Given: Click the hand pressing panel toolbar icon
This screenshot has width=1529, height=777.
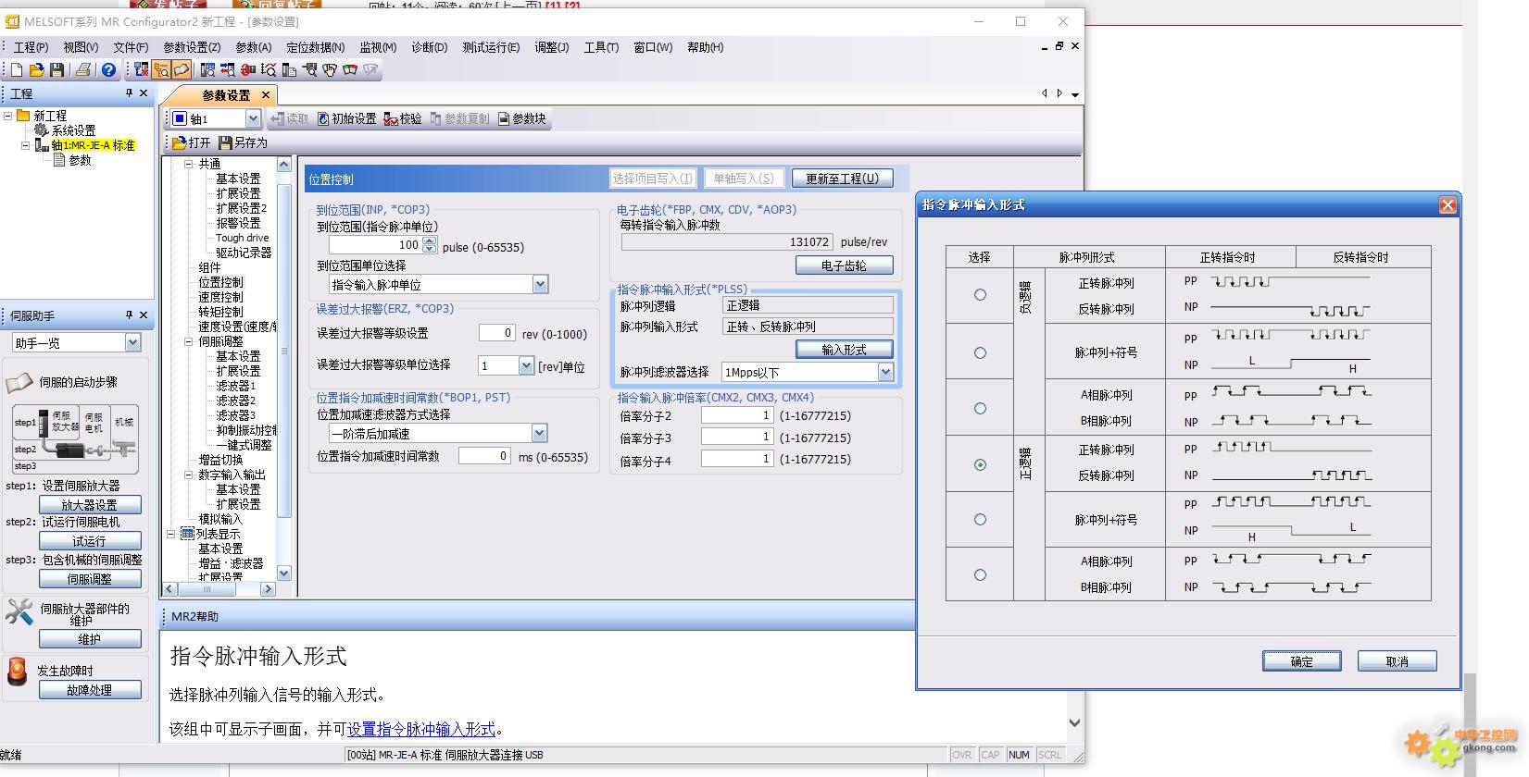Looking at the screenshot, I should click(330, 69).
